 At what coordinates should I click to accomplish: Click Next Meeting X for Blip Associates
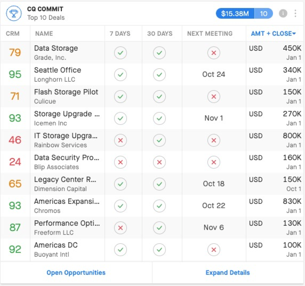coord(214,162)
